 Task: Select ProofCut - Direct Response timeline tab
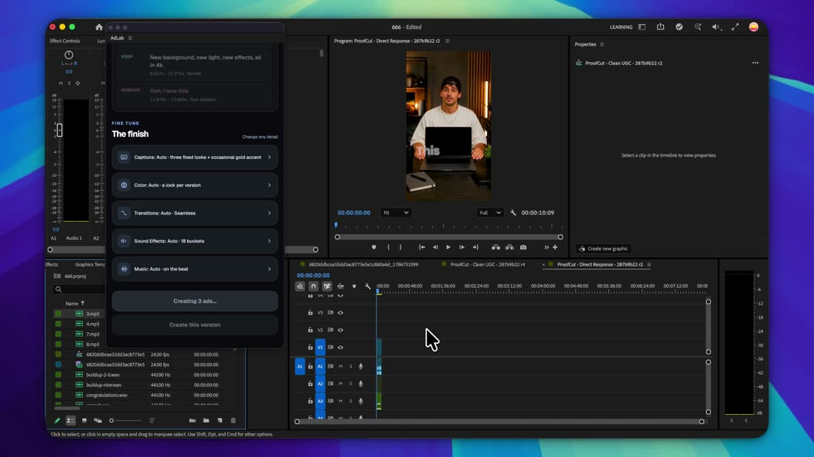coord(599,265)
